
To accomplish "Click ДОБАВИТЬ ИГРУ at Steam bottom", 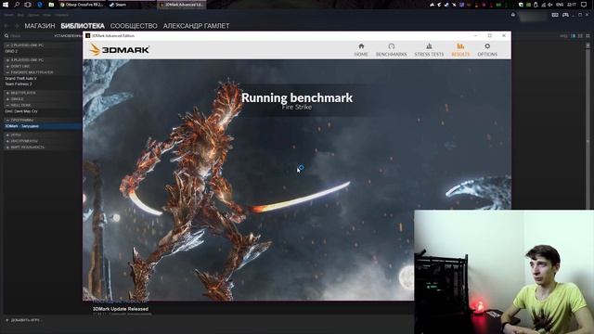I will [22, 320].
